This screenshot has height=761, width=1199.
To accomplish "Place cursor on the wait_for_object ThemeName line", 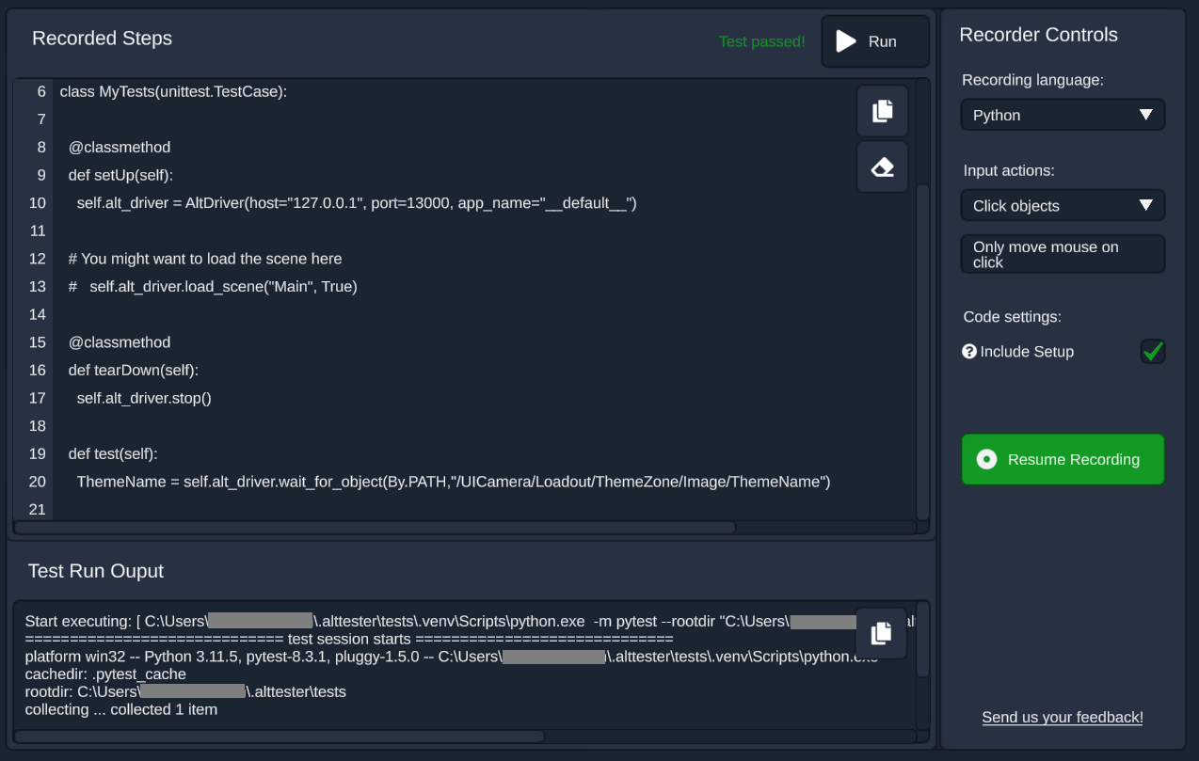I will pyautogui.click(x=453, y=482).
